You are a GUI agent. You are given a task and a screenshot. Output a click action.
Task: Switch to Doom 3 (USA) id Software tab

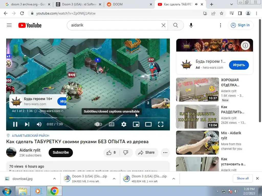point(79,4)
